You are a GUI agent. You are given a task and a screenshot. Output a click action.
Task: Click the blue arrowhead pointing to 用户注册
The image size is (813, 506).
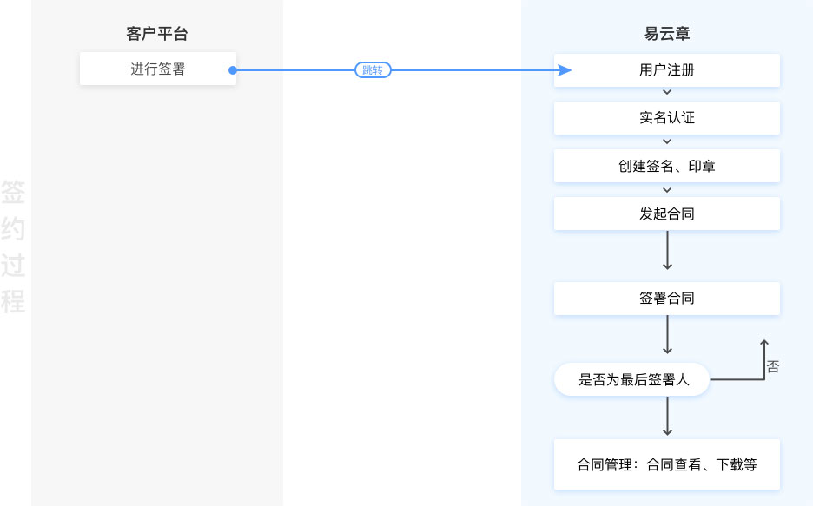coord(565,70)
